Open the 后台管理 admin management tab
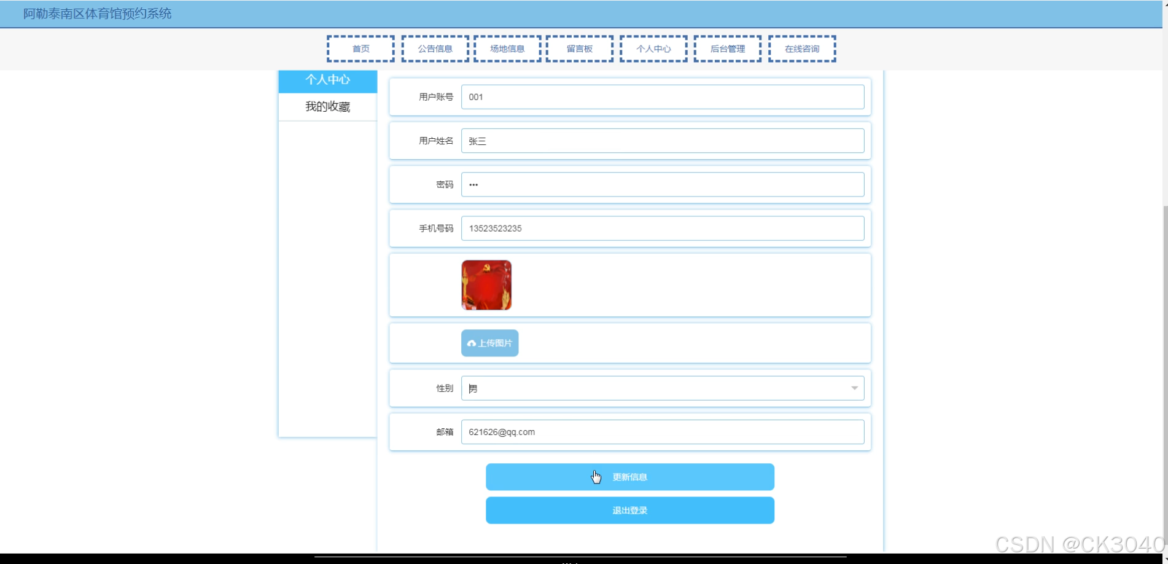This screenshot has height=564, width=1168. [x=727, y=49]
